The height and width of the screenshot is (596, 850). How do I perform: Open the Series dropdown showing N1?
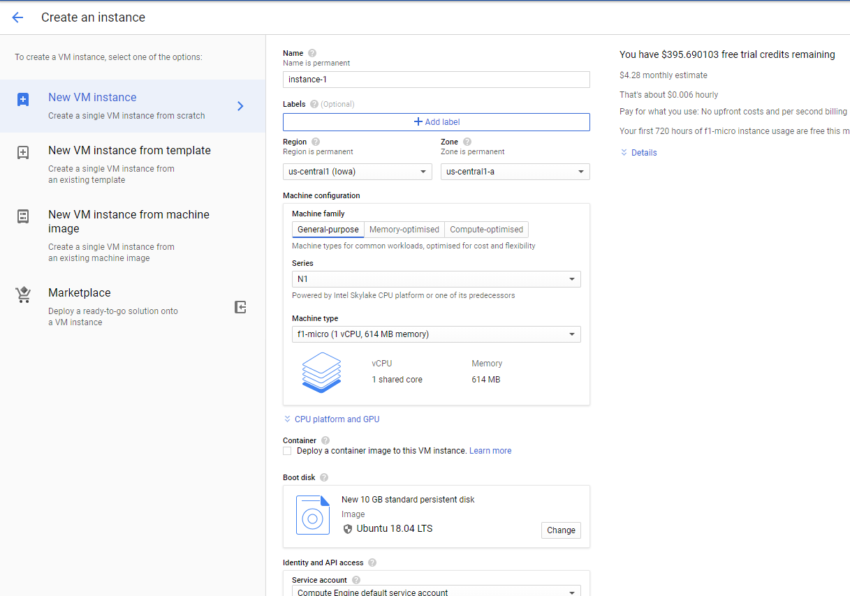click(437, 279)
